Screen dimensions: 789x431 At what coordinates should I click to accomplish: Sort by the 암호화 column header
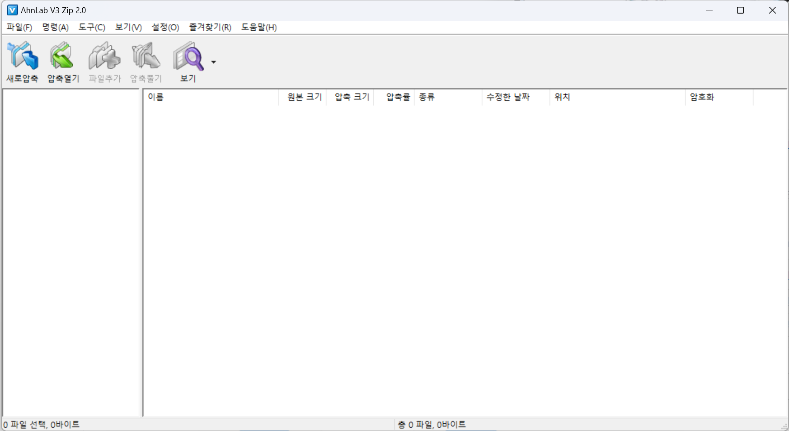(x=719, y=97)
